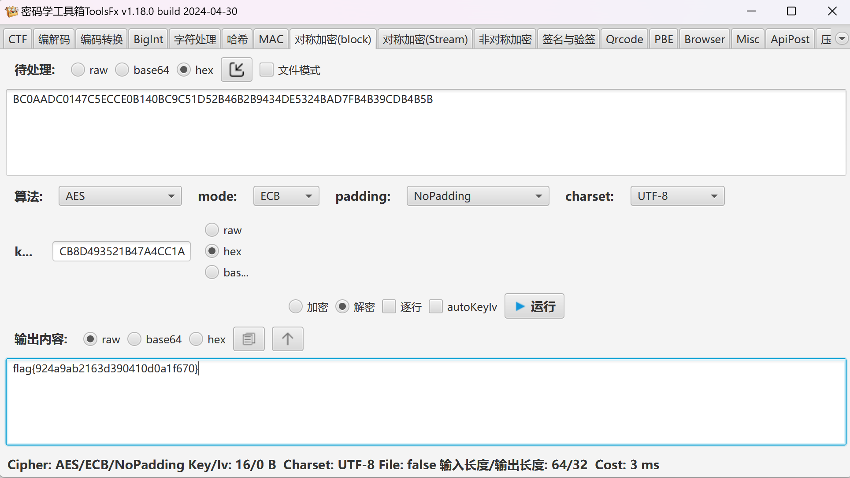Select base64 input format radio
850x478 pixels.
point(122,70)
